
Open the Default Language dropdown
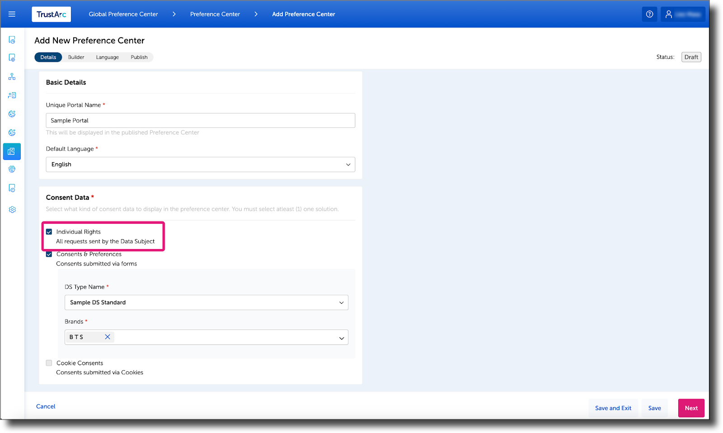[348, 165]
